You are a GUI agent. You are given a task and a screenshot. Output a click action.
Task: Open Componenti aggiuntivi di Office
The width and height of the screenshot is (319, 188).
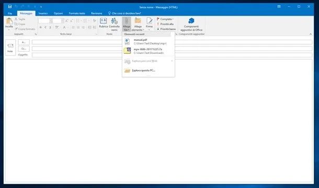click(x=191, y=24)
